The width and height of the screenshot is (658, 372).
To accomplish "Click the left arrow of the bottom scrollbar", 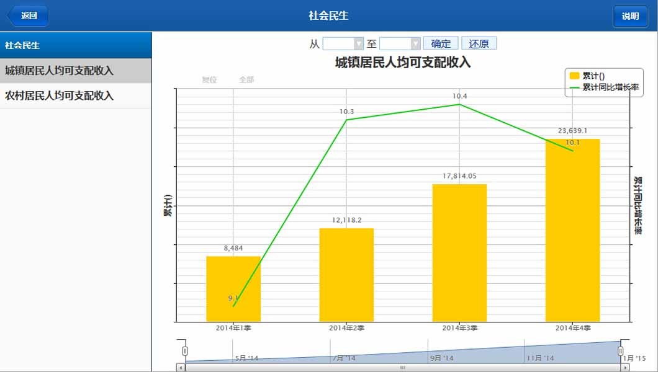I will point(181,368).
